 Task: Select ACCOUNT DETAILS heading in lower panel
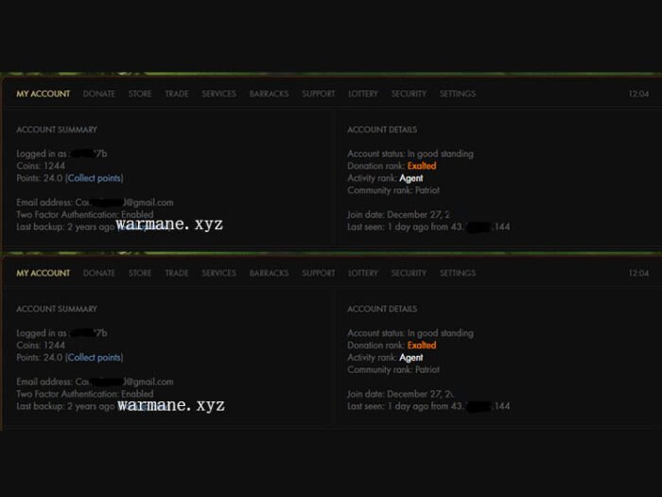(x=382, y=309)
